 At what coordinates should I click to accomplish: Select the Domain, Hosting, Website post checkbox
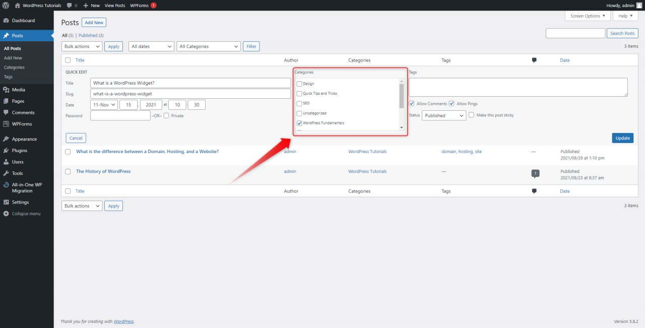[68, 152]
